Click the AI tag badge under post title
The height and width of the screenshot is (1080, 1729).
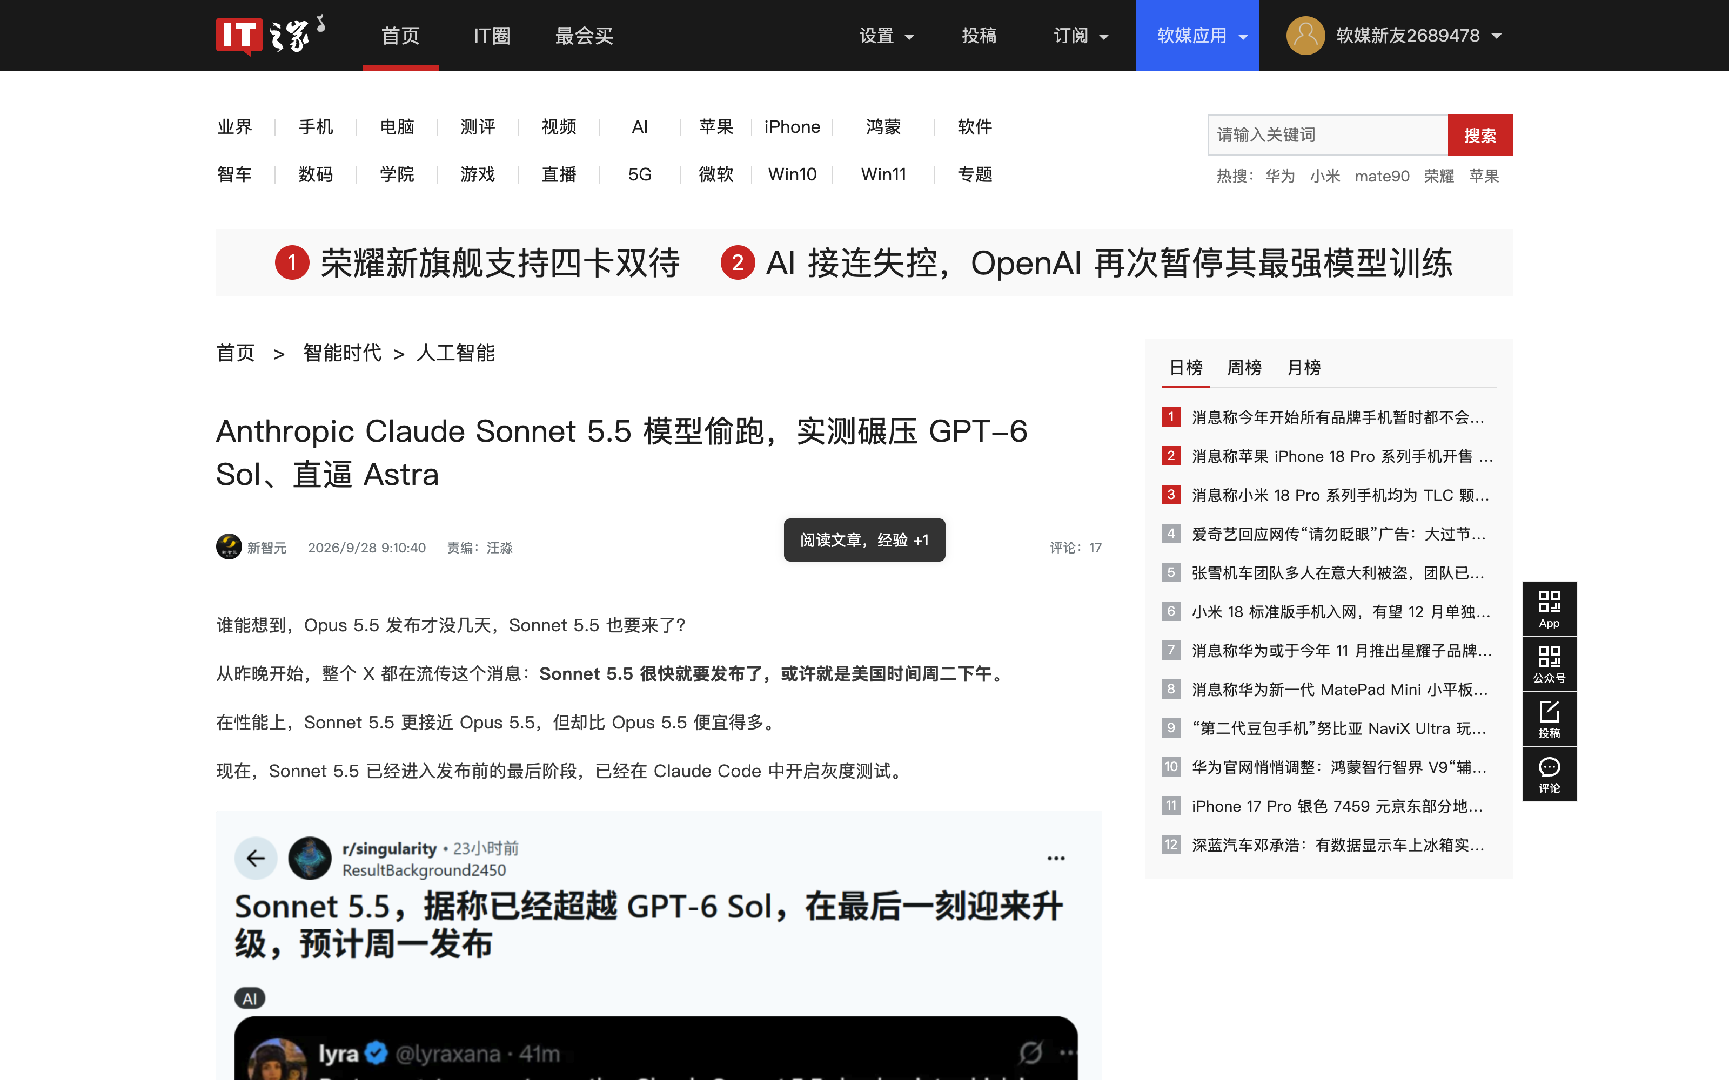[x=249, y=998]
